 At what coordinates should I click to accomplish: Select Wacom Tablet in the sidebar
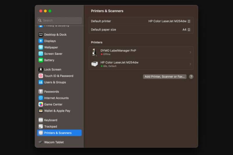(x=59, y=142)
